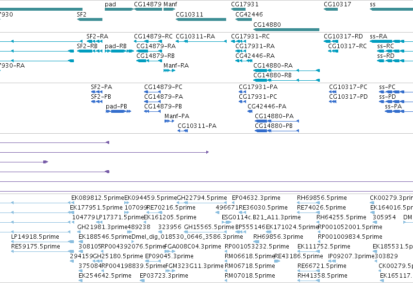This screenshot has width=413, height=283.
Task: Select the RE74026.5prime EST
Action: point(309,212)
